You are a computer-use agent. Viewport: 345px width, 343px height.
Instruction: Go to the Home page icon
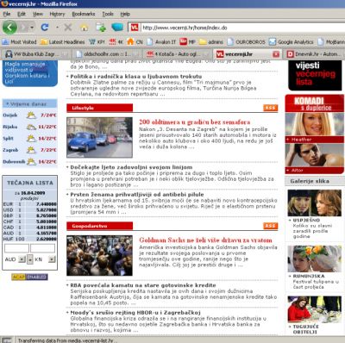(85, 28)
